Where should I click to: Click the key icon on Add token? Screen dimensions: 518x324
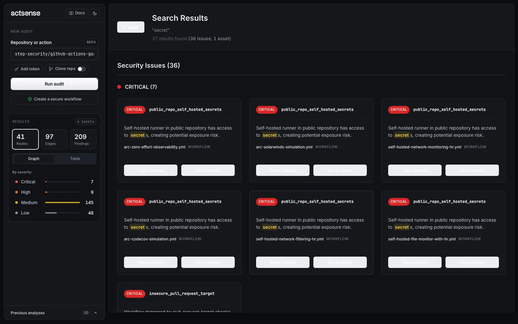point(17,69)
